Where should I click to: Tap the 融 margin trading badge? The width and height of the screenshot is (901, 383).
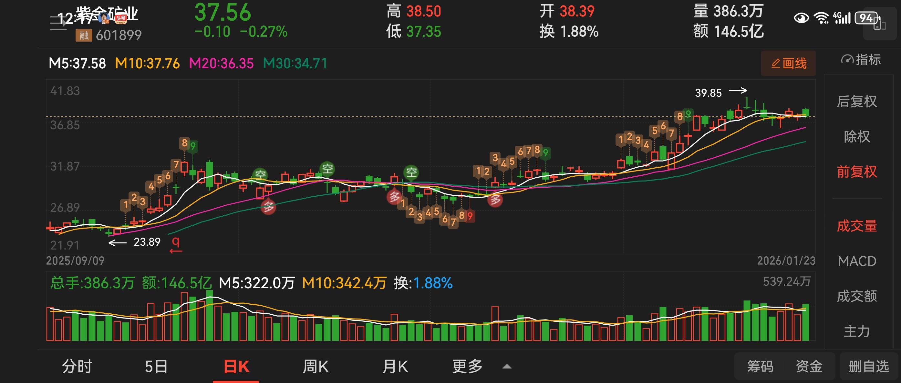click(84, 35)
